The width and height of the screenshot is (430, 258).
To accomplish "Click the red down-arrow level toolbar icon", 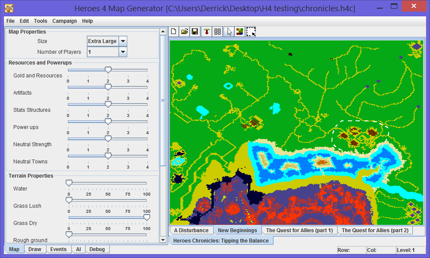I will [207, 32].
